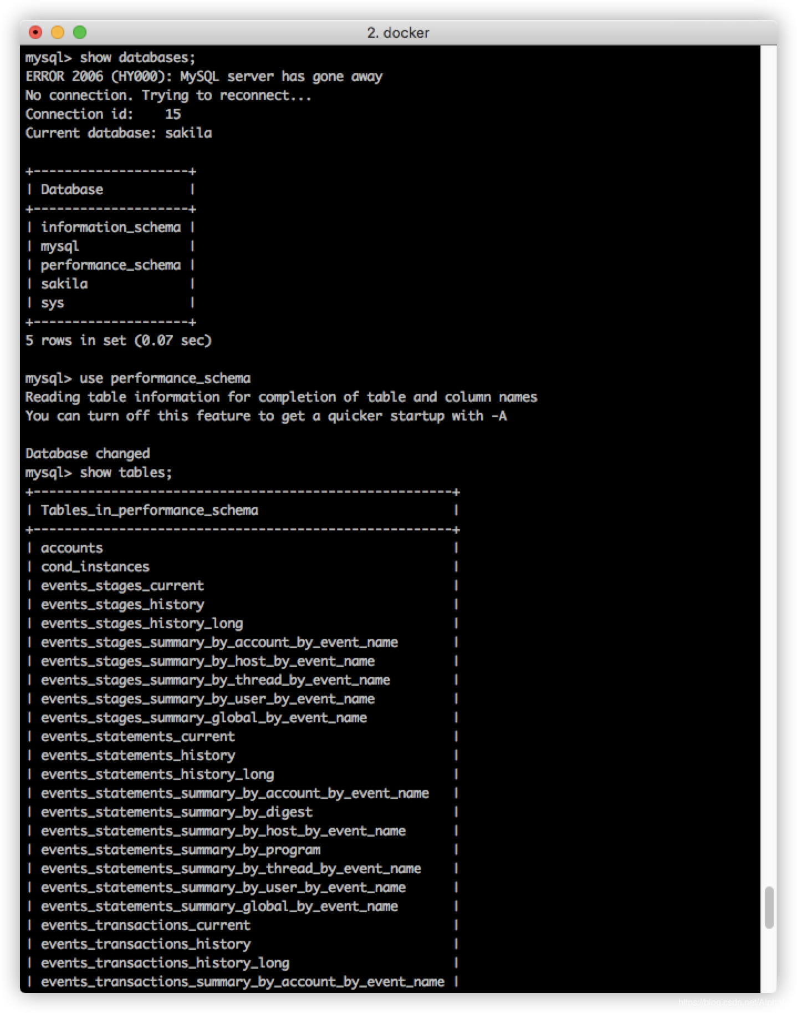Click the events_statements_history row

243,756
